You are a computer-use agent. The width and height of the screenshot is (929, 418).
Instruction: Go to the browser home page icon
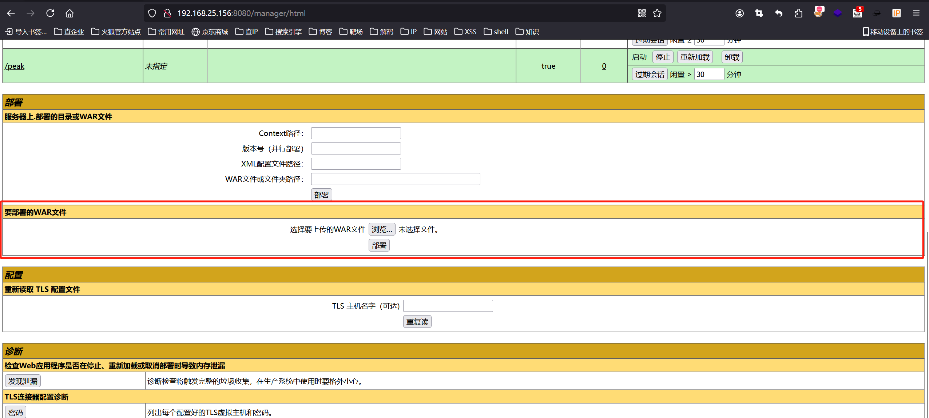70,13
